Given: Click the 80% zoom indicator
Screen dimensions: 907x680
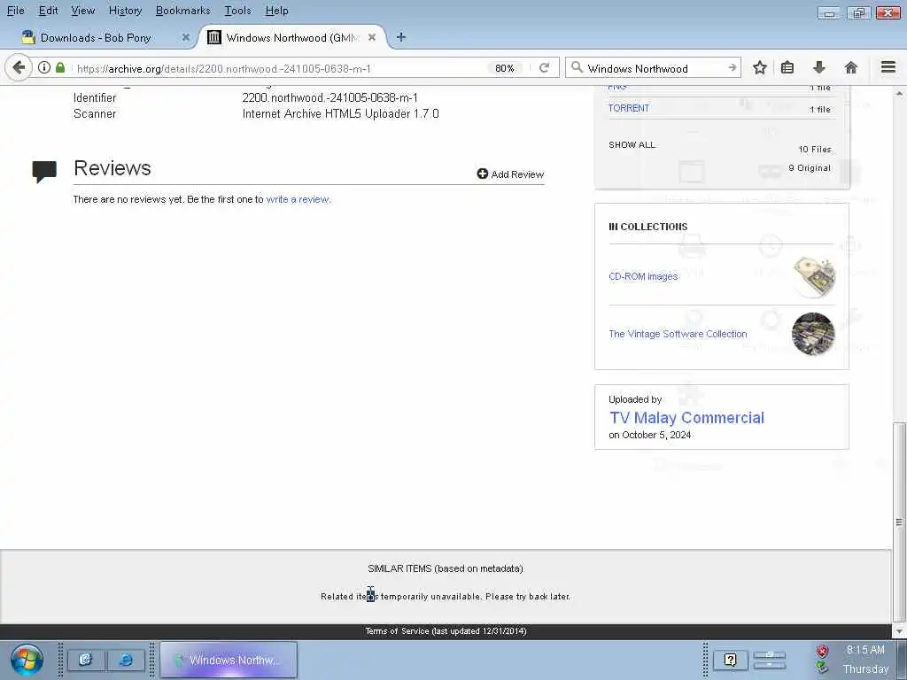Looking at the screenshot, I should click(x=504, y=67).
